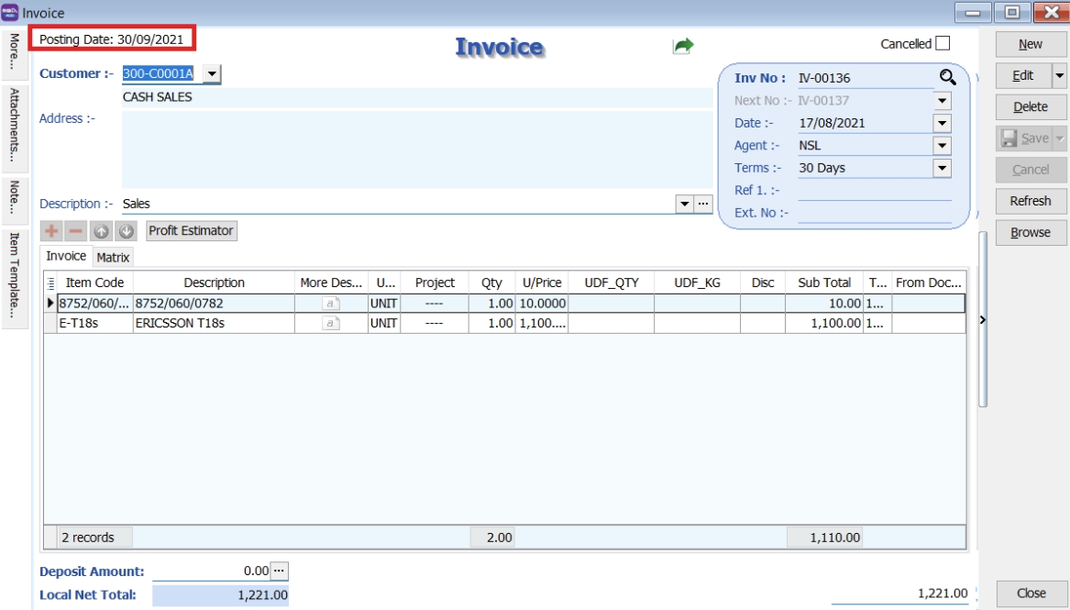Open the Attachments side tab

[x=15, y=126]
